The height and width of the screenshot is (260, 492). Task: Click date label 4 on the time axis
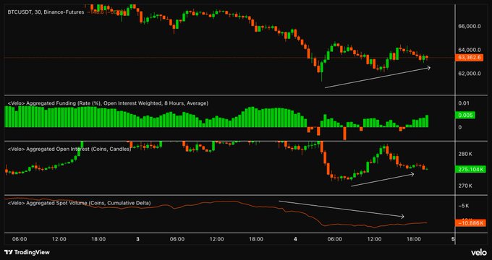(295, 239)
